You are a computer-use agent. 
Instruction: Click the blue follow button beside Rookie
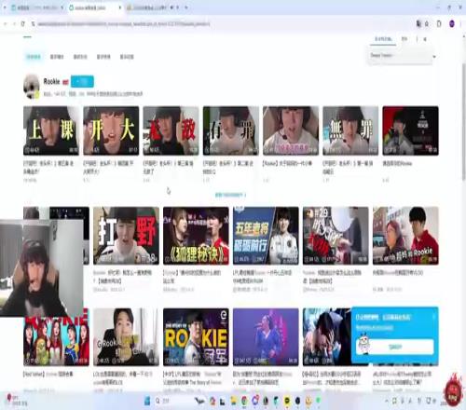82,82
